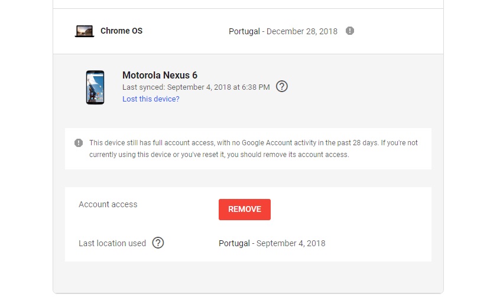Expand the Chrome OS device name
Screen dimensions: 503x307
pyautogui.click(x=121, y=31)
